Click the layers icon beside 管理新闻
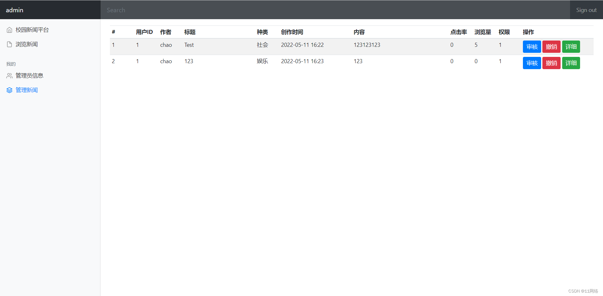The height and width of the screenshot is (296, 603). 9,90
